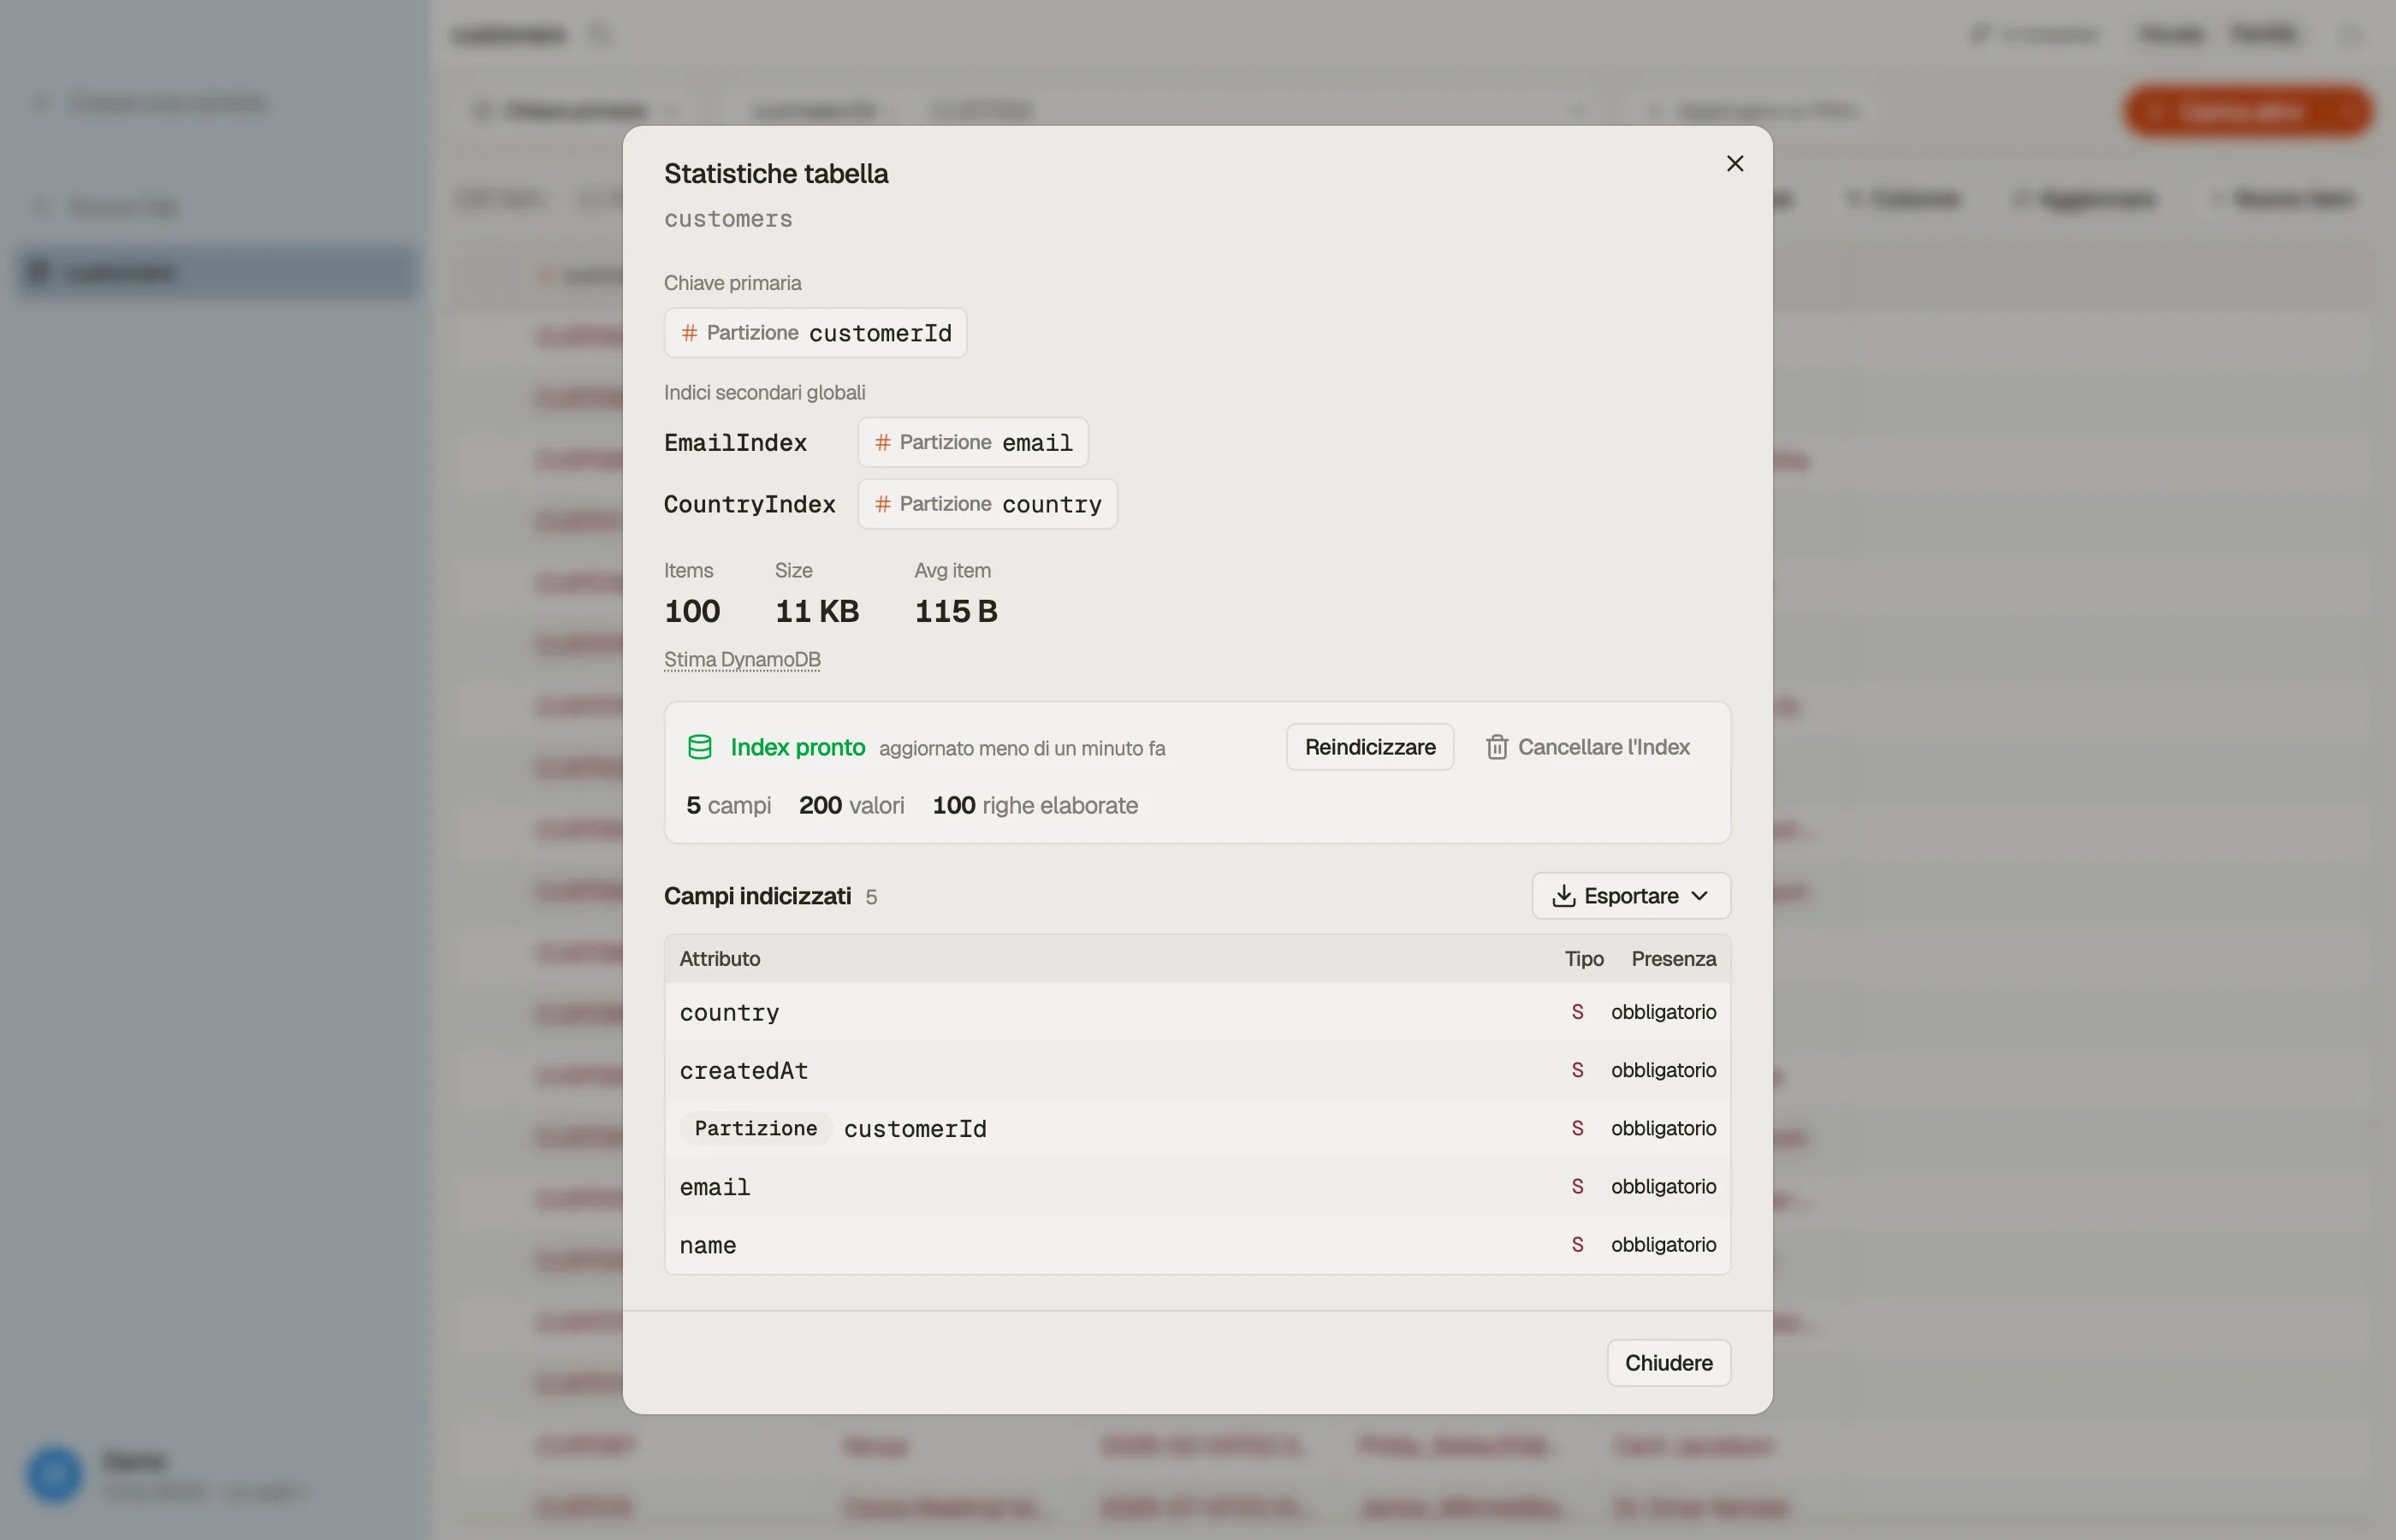The image size is (2396, 1540).
Task: Select the name attribute row
Action: (x=1197, y=1244)
